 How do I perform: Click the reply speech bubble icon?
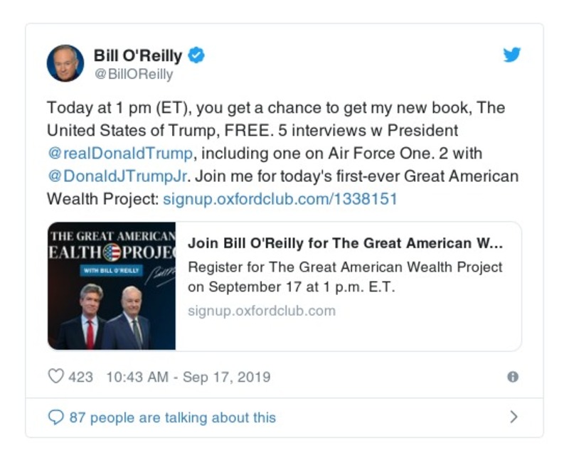point(55,417)
